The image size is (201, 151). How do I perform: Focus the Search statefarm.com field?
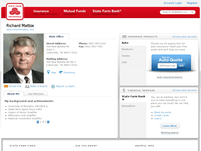tap(175, 12)
